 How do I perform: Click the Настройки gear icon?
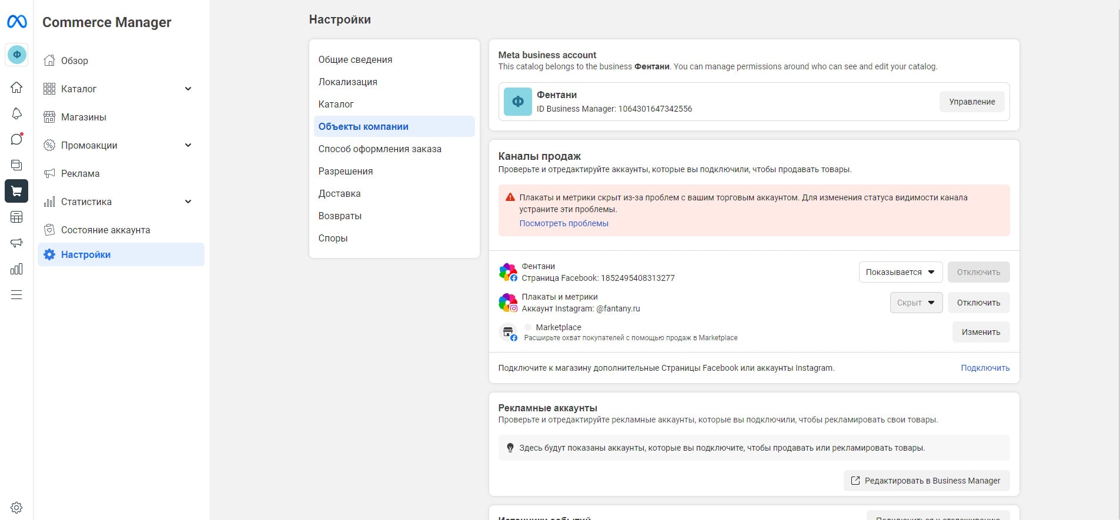49,254
